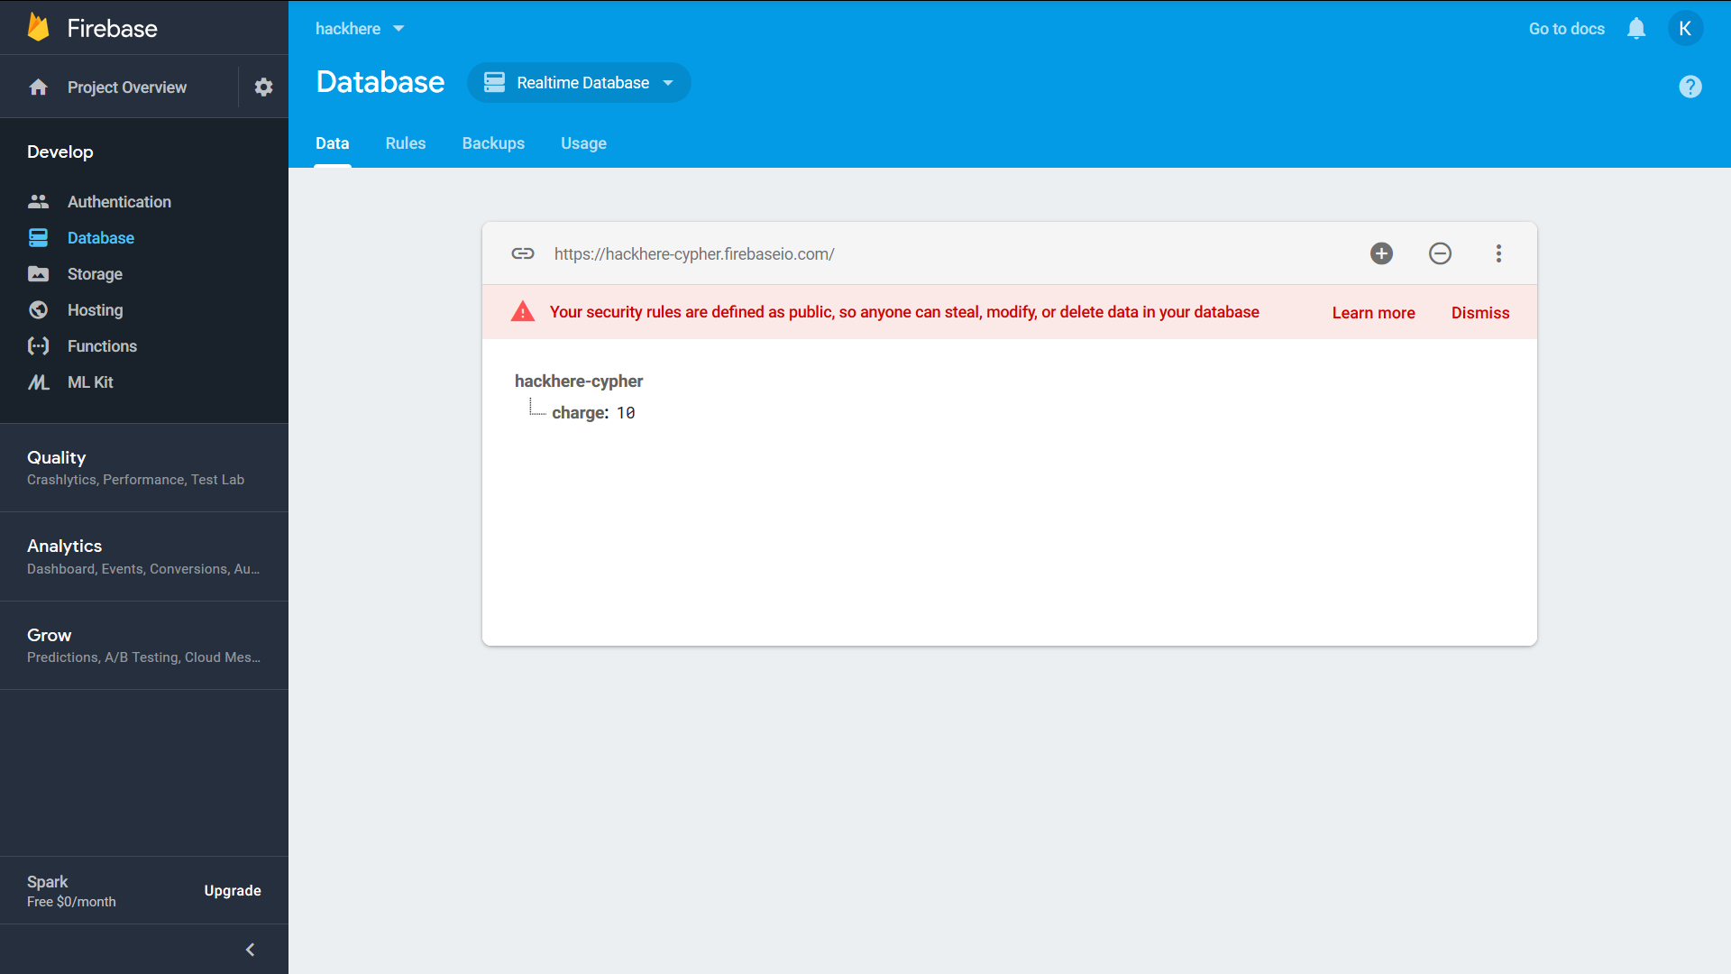The width and height of the screenshot is (1731, 974).
Task: Select the charge value 10
Action: (626, 413)
